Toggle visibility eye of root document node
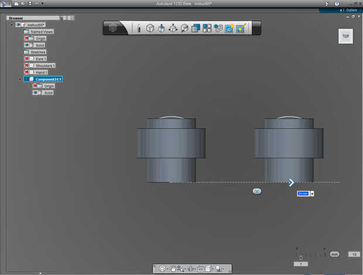The width and height of the screenshot is (363, 275). 18,25
